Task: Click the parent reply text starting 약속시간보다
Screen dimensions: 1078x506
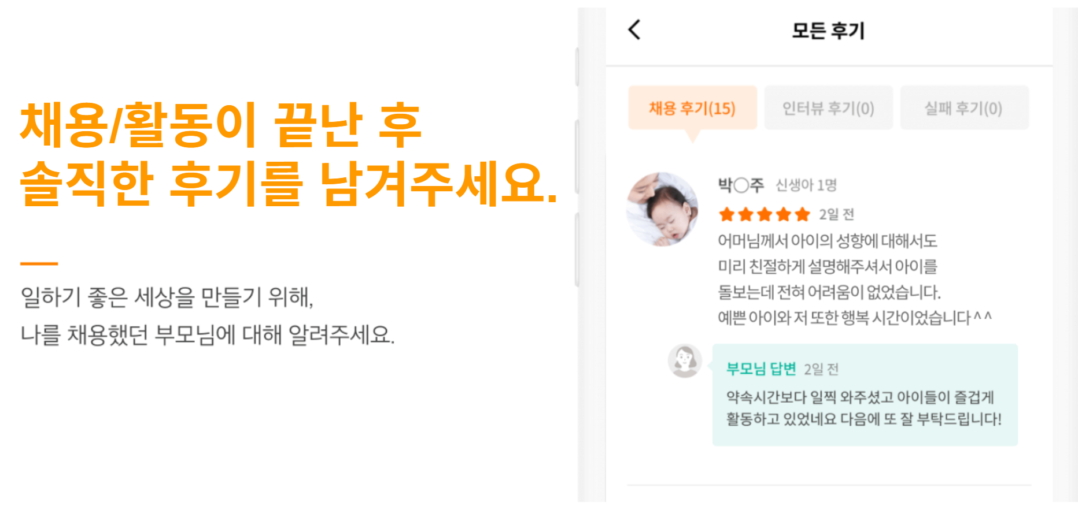Action: pos(859,397)
